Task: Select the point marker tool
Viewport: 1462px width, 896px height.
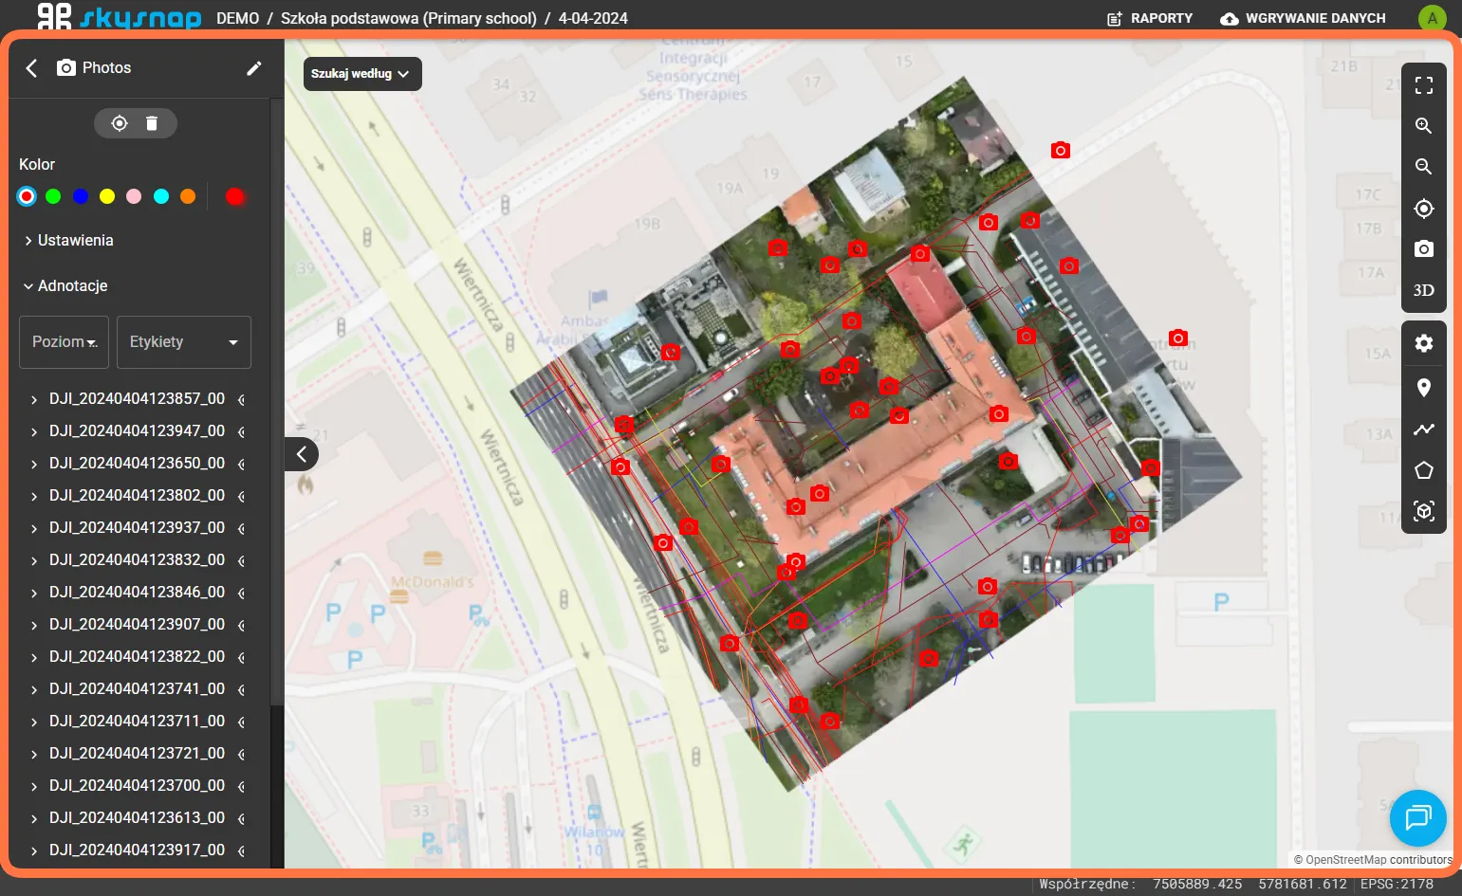Action: coord(1423,388)
